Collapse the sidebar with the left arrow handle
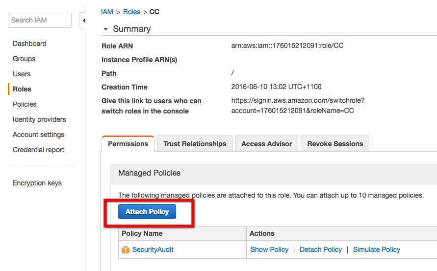This screenshot has width=437, height=271. 83,20
